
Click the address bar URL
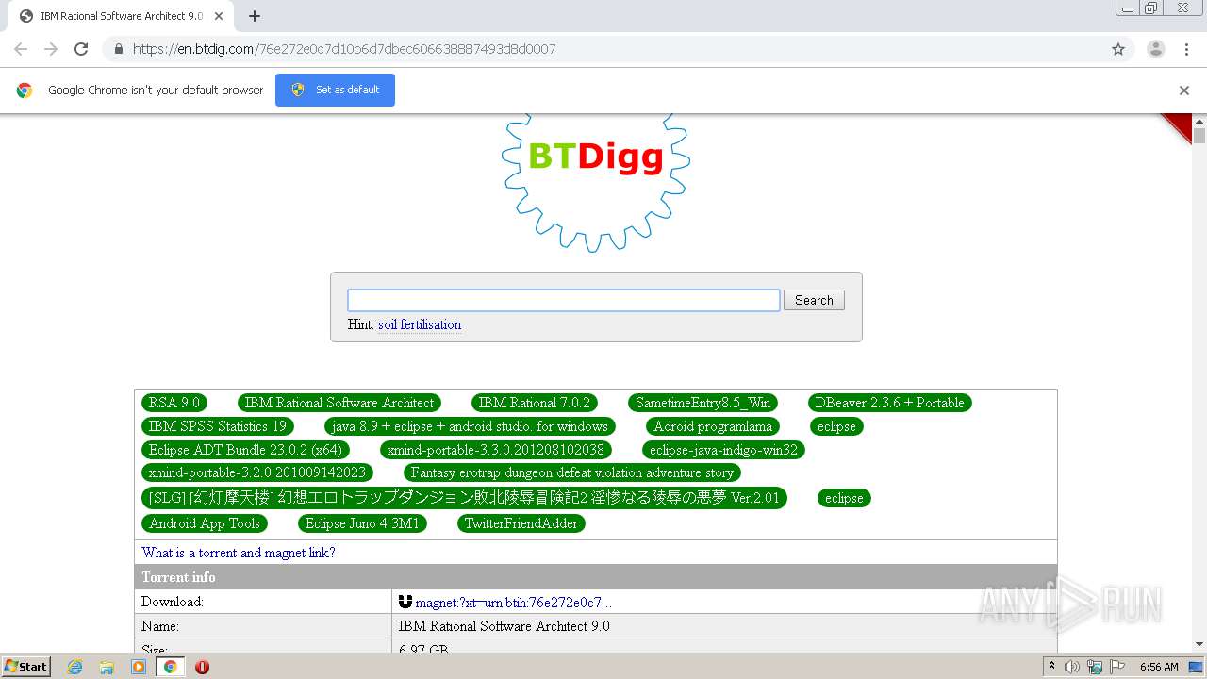344,49
